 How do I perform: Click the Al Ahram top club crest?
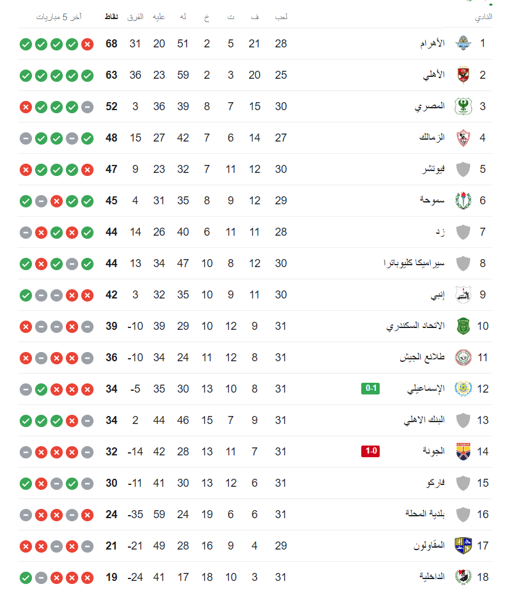pos(463,44)
